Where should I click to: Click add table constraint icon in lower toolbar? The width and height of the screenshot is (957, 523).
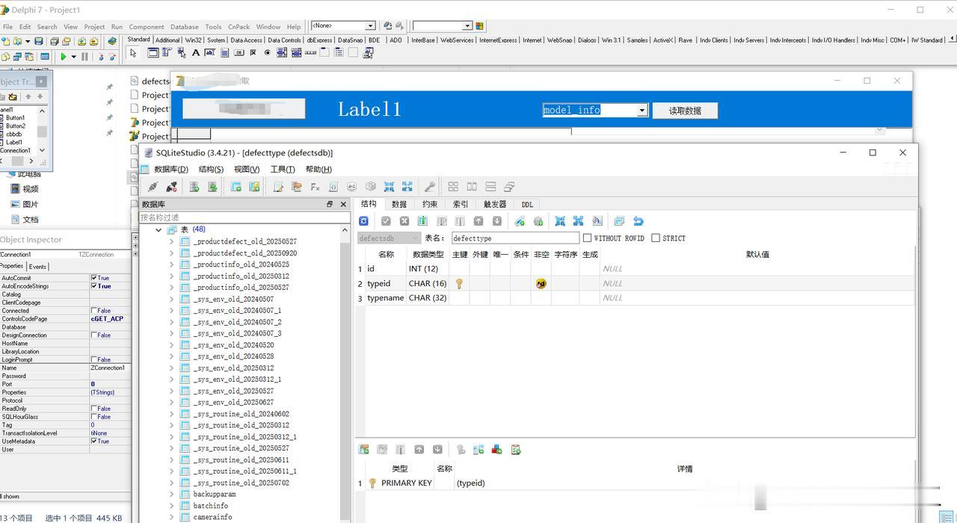pos(364,450)
